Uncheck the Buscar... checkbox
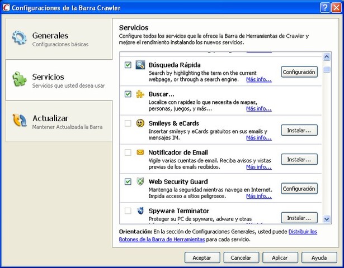This screenshot has width=344, height=268. coord(128,94)
